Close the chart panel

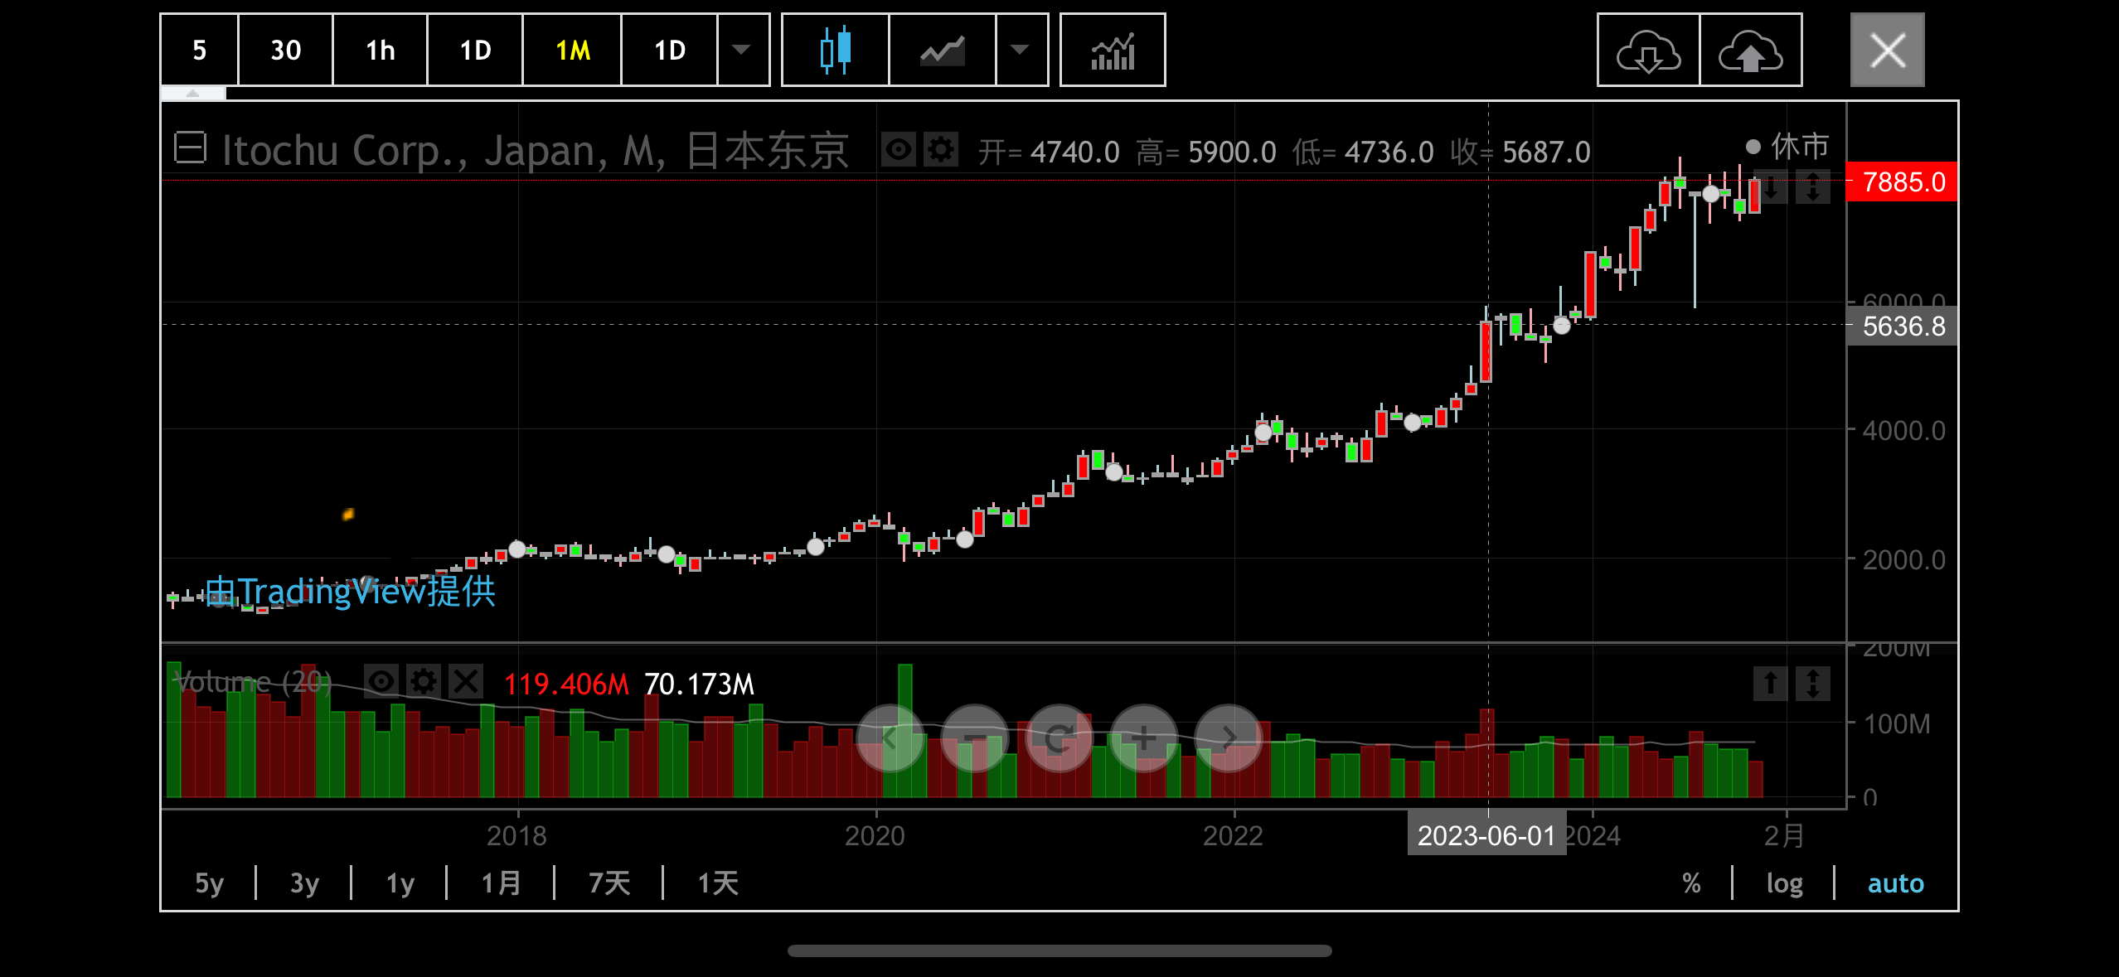[x=1888, y=50]
